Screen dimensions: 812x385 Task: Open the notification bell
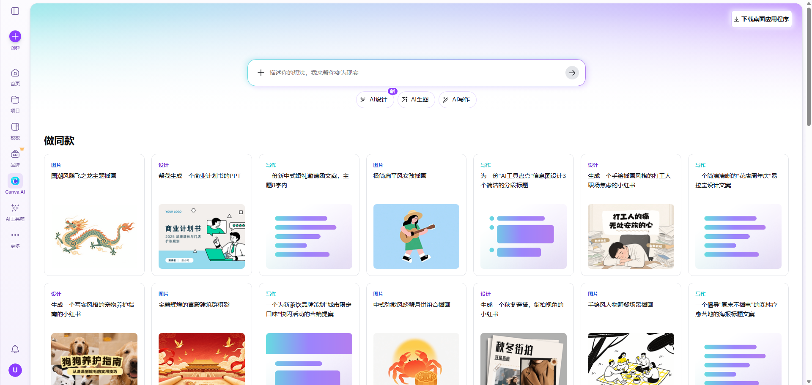click(x=15, y=349)
